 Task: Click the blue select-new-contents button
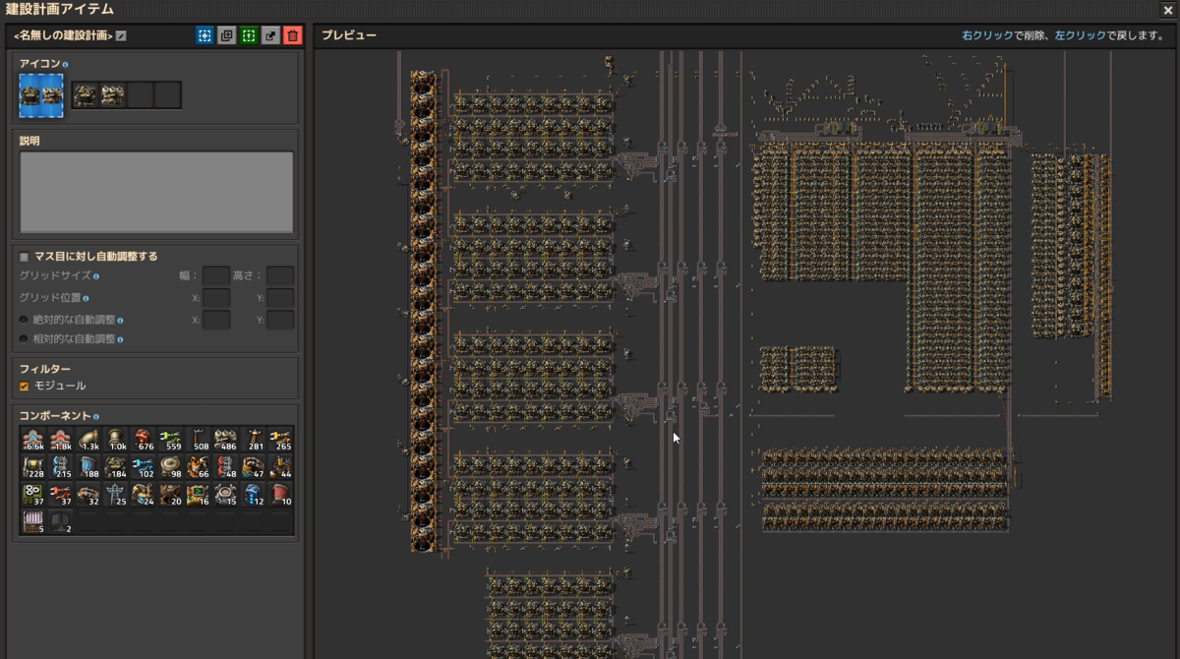tap(205, 35)
